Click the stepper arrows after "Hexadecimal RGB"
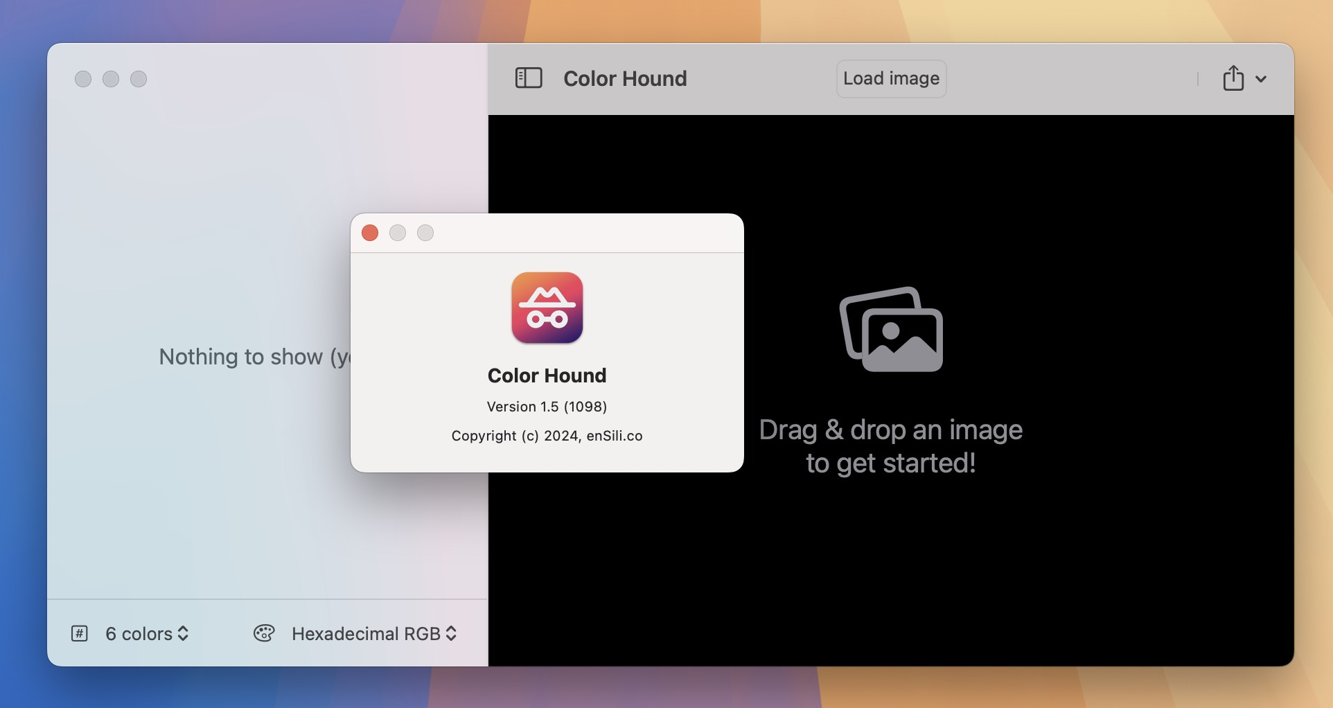Viewport: 1333px width, 708px height. (x=452, y=632)
